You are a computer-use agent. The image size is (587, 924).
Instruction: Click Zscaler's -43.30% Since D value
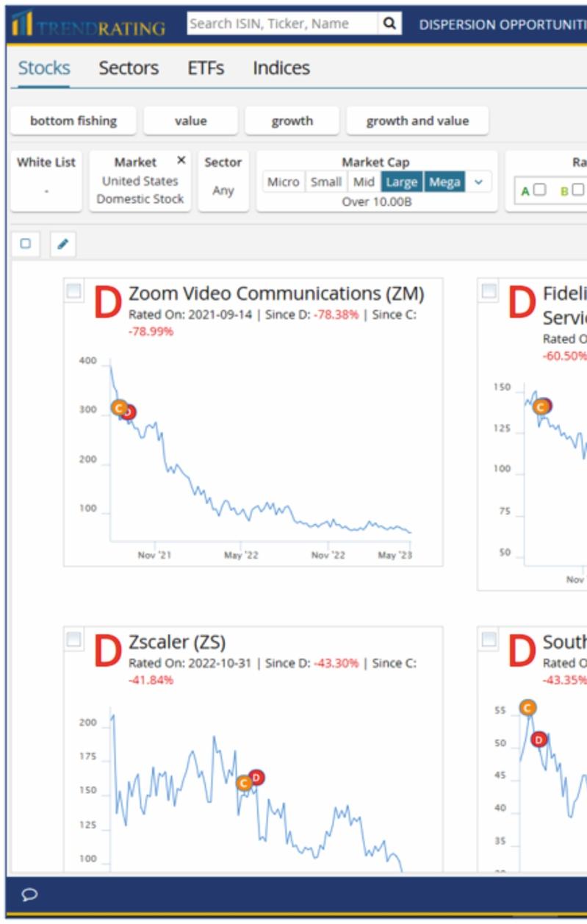click(336, 663)
